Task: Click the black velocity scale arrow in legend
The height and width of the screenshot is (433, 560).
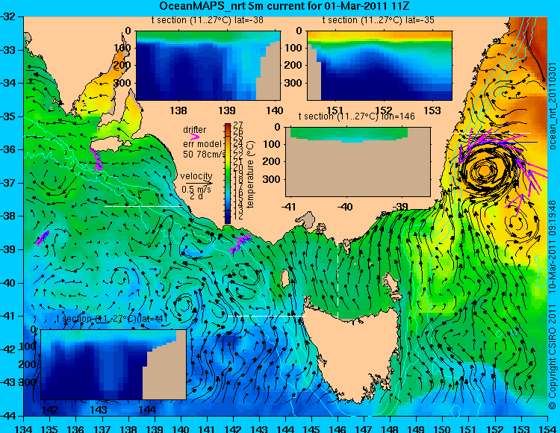Action: point(199,184)
